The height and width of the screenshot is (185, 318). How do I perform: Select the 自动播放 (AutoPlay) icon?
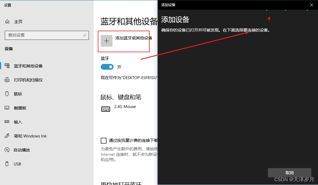7,150
